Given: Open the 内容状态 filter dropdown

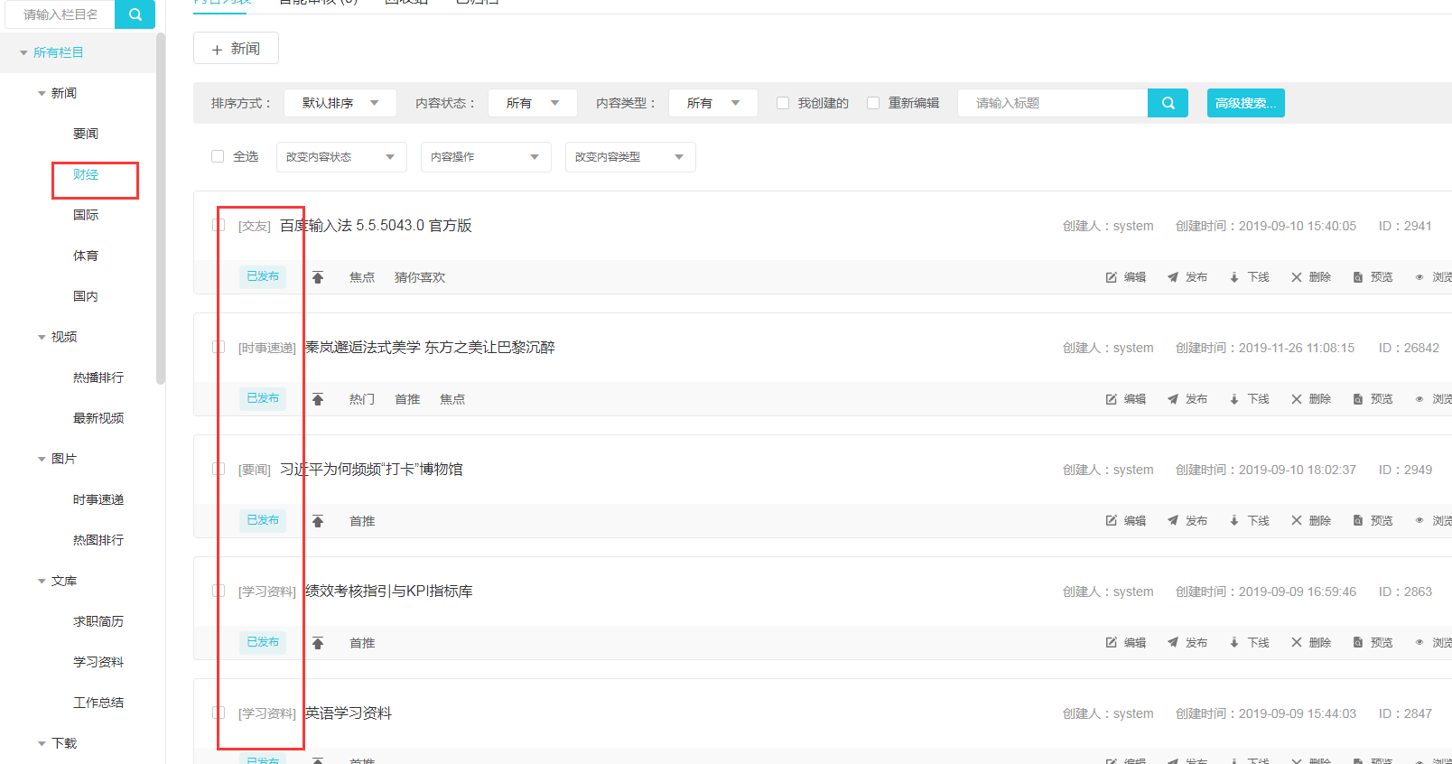Looking at the screenshot, I should 533,103.
